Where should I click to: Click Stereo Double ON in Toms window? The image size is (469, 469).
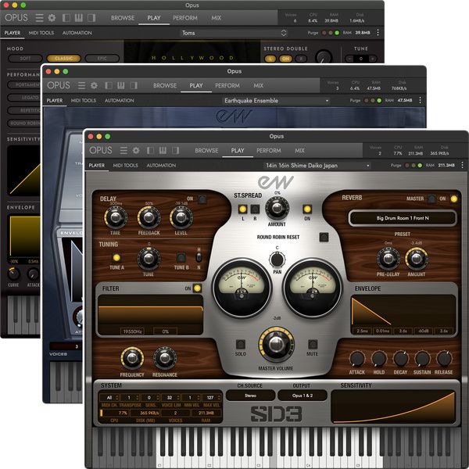pos(285,59)
